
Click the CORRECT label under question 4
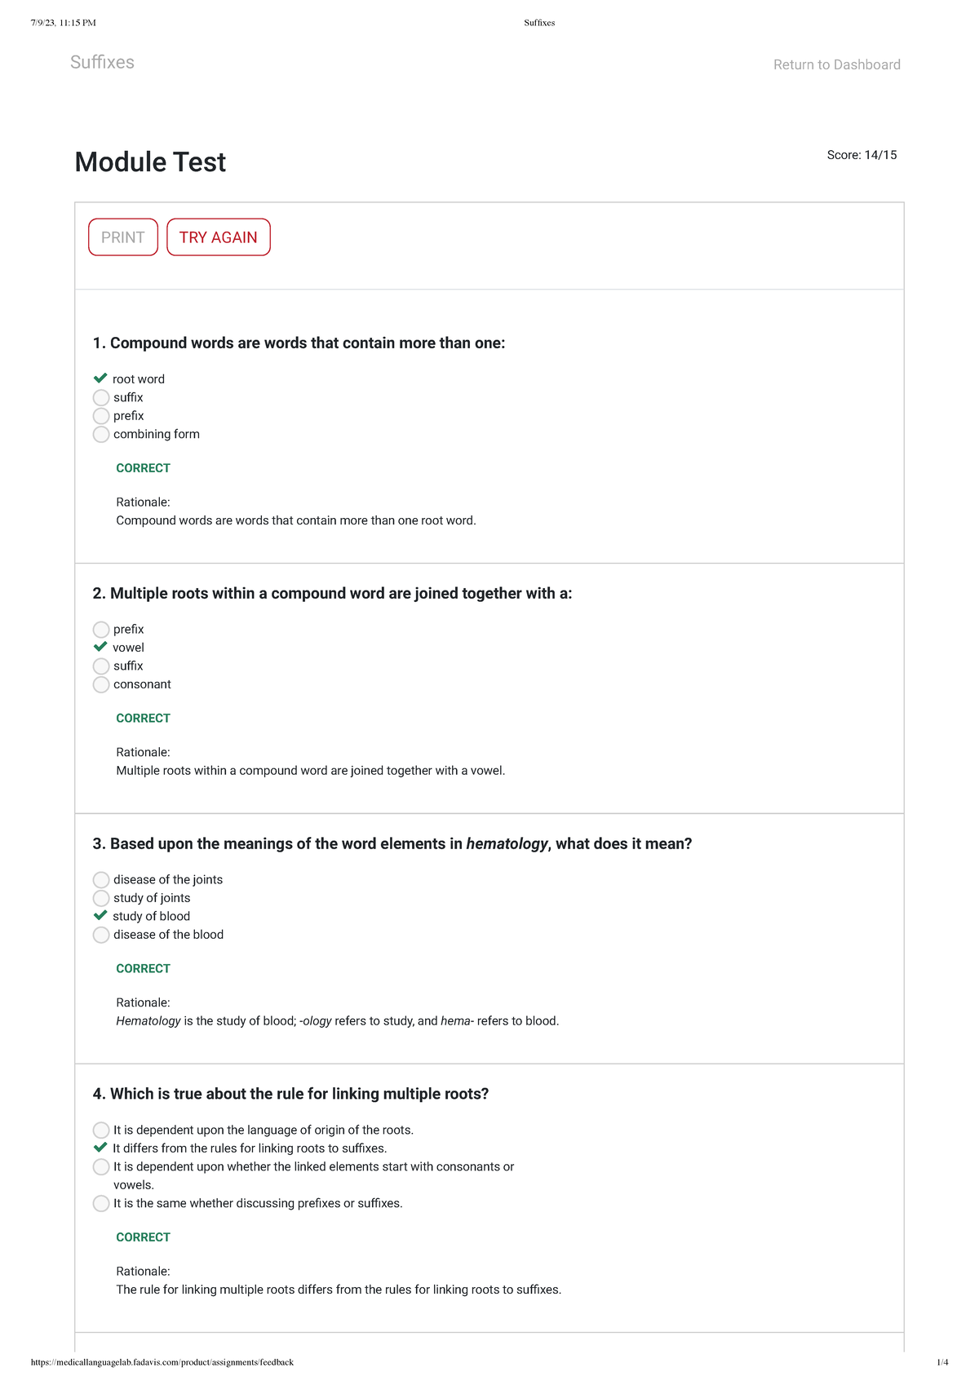pyautogui.click(x=143, y=1237)
